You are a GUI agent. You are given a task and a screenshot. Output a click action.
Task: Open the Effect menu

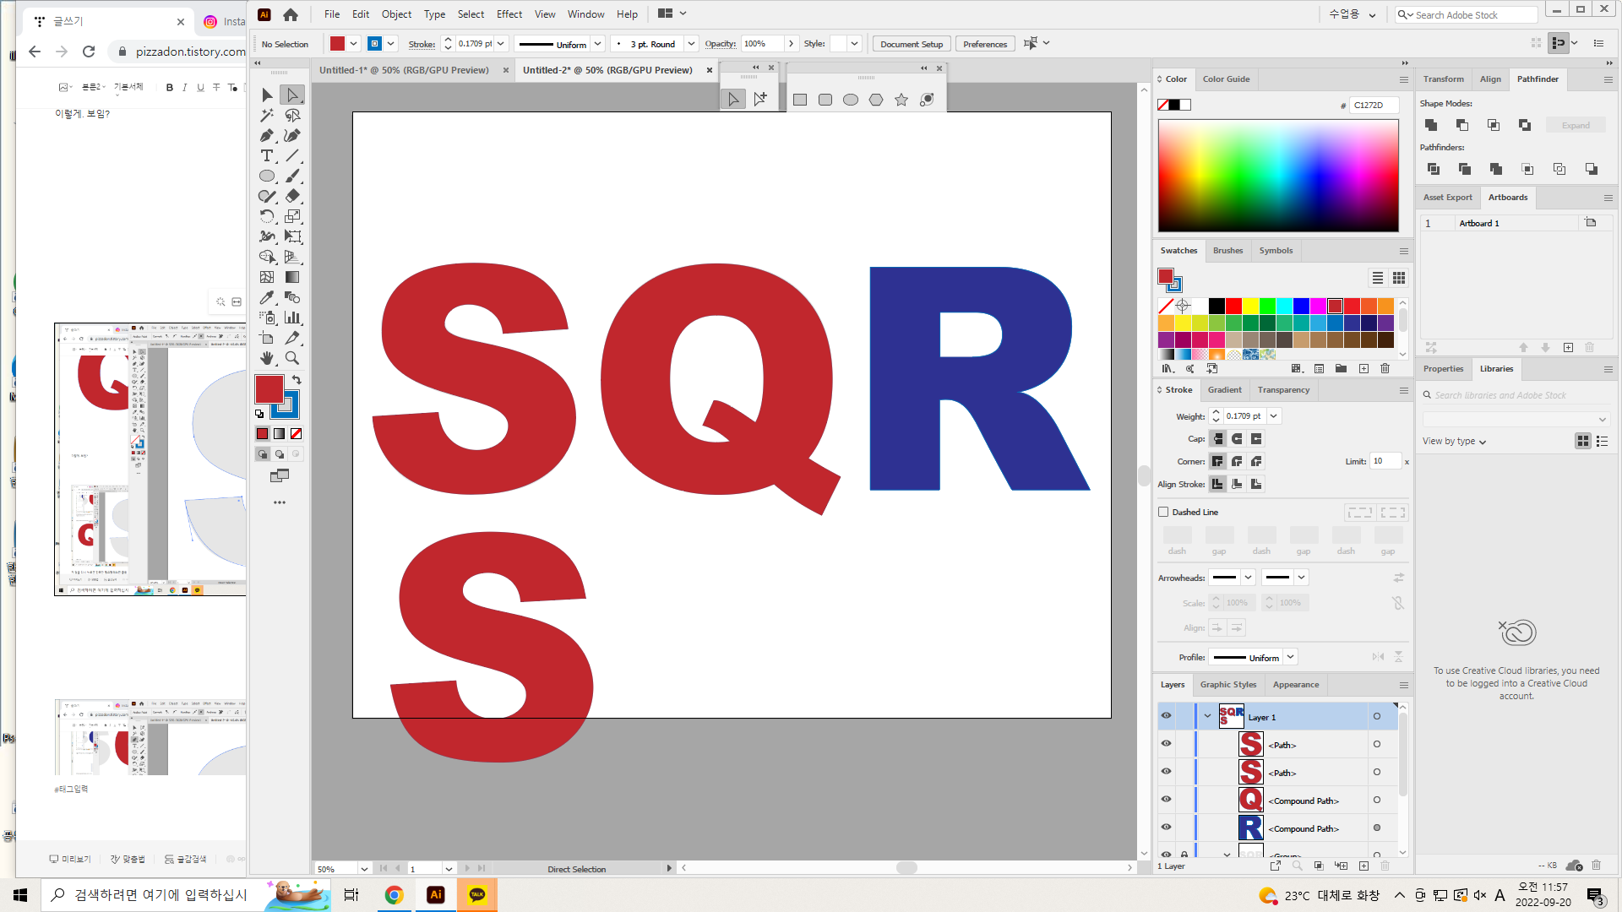click(x=509, y=14)
